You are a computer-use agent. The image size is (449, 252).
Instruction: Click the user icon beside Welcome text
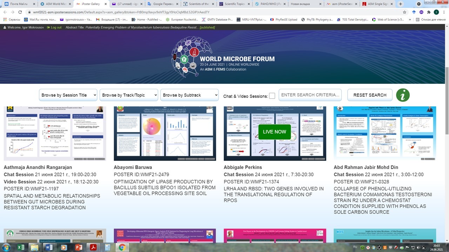pos(5,27)
